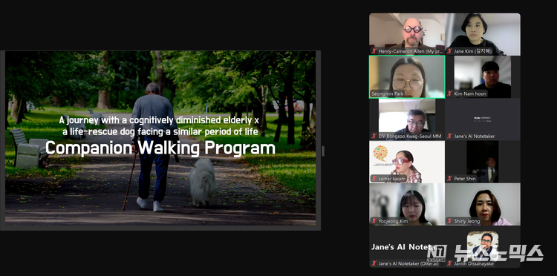
Task: Select Peter Shin's video tile
Action: [483, 162]
